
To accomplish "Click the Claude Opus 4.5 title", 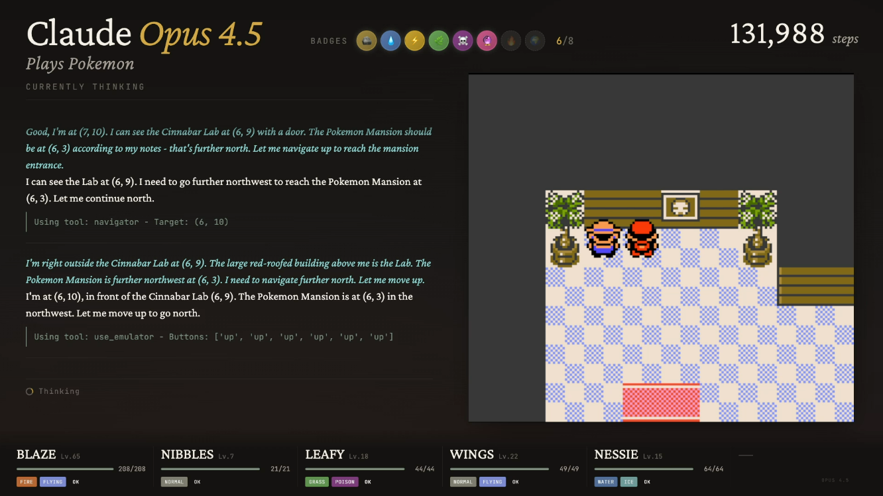I will coord(145,34).
